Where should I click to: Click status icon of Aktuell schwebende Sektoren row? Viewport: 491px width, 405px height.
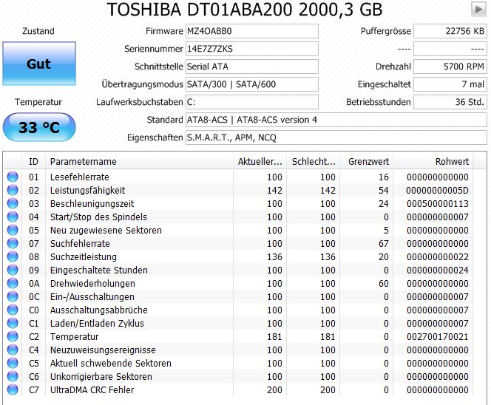(x=13, y=363)
